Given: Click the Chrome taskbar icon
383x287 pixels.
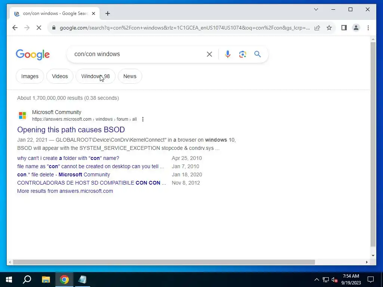Looking at the screenshot, I should pos(64,280).
